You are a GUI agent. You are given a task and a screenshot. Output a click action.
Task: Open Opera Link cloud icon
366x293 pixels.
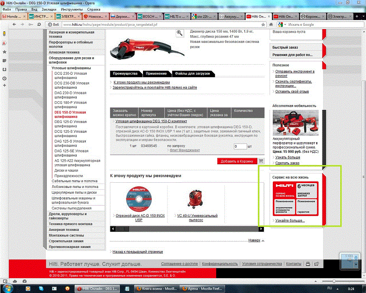[15, 281]
